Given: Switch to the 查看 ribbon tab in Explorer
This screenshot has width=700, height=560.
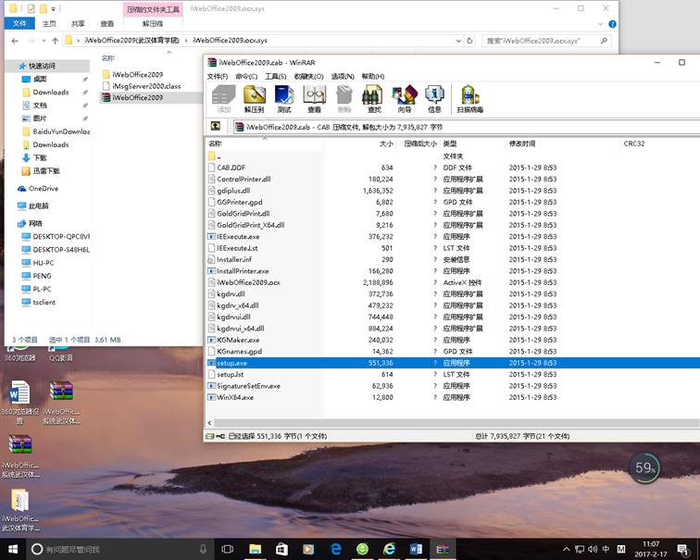Looking at the screenshot, I should pos(108,24).
